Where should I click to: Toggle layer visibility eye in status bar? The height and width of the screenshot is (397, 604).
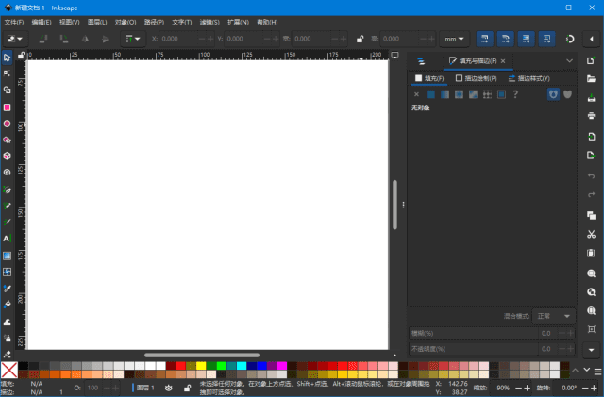(168, 388)
